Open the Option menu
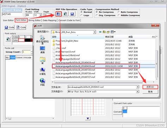The width and height of the screenshot is (167, 128). (x=21, y=6)
